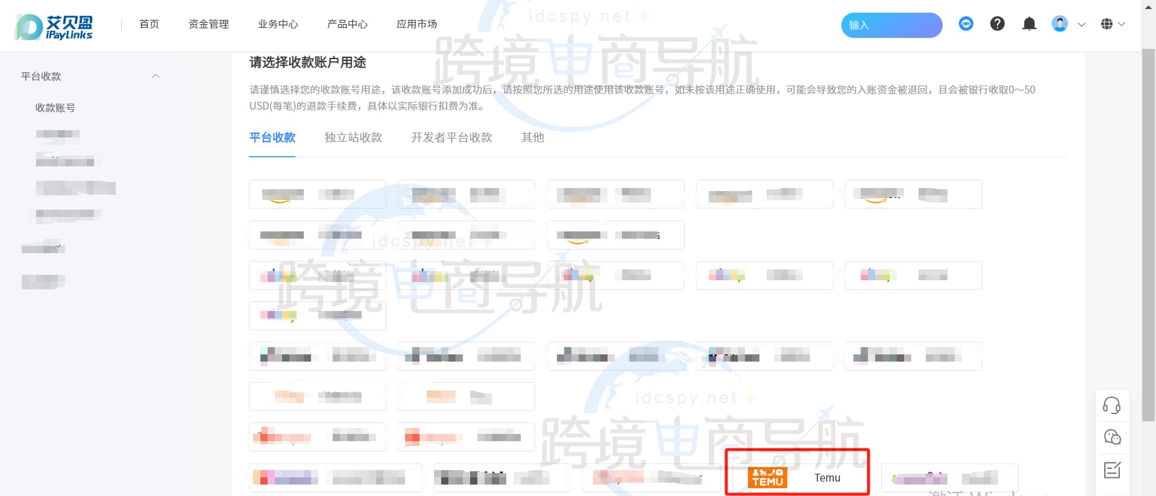
Task: Open the notifications bell
Action: [1029, 24]
